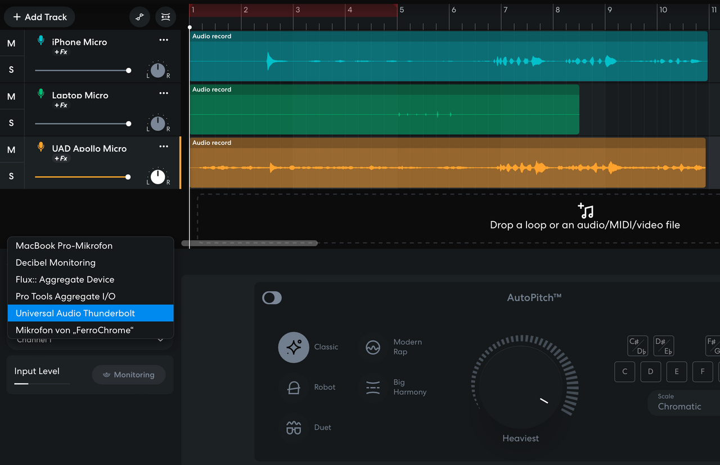Open iPhone Micro track options menu

tap(164, 40)
